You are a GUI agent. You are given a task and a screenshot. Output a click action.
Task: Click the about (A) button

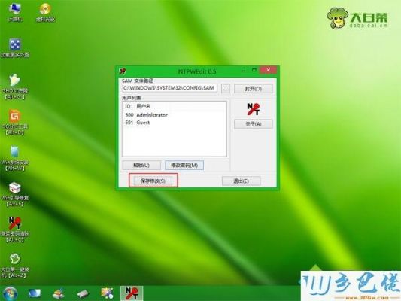tap(254, 124)
